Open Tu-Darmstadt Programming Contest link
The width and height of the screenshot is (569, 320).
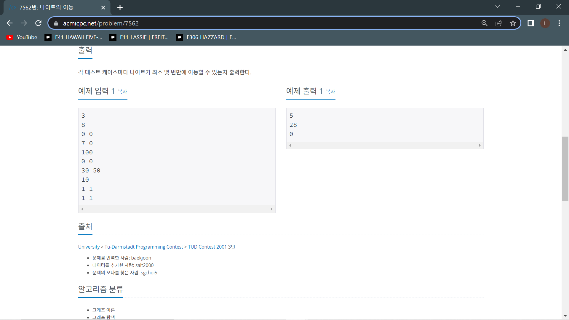click(x=144, y=247)
